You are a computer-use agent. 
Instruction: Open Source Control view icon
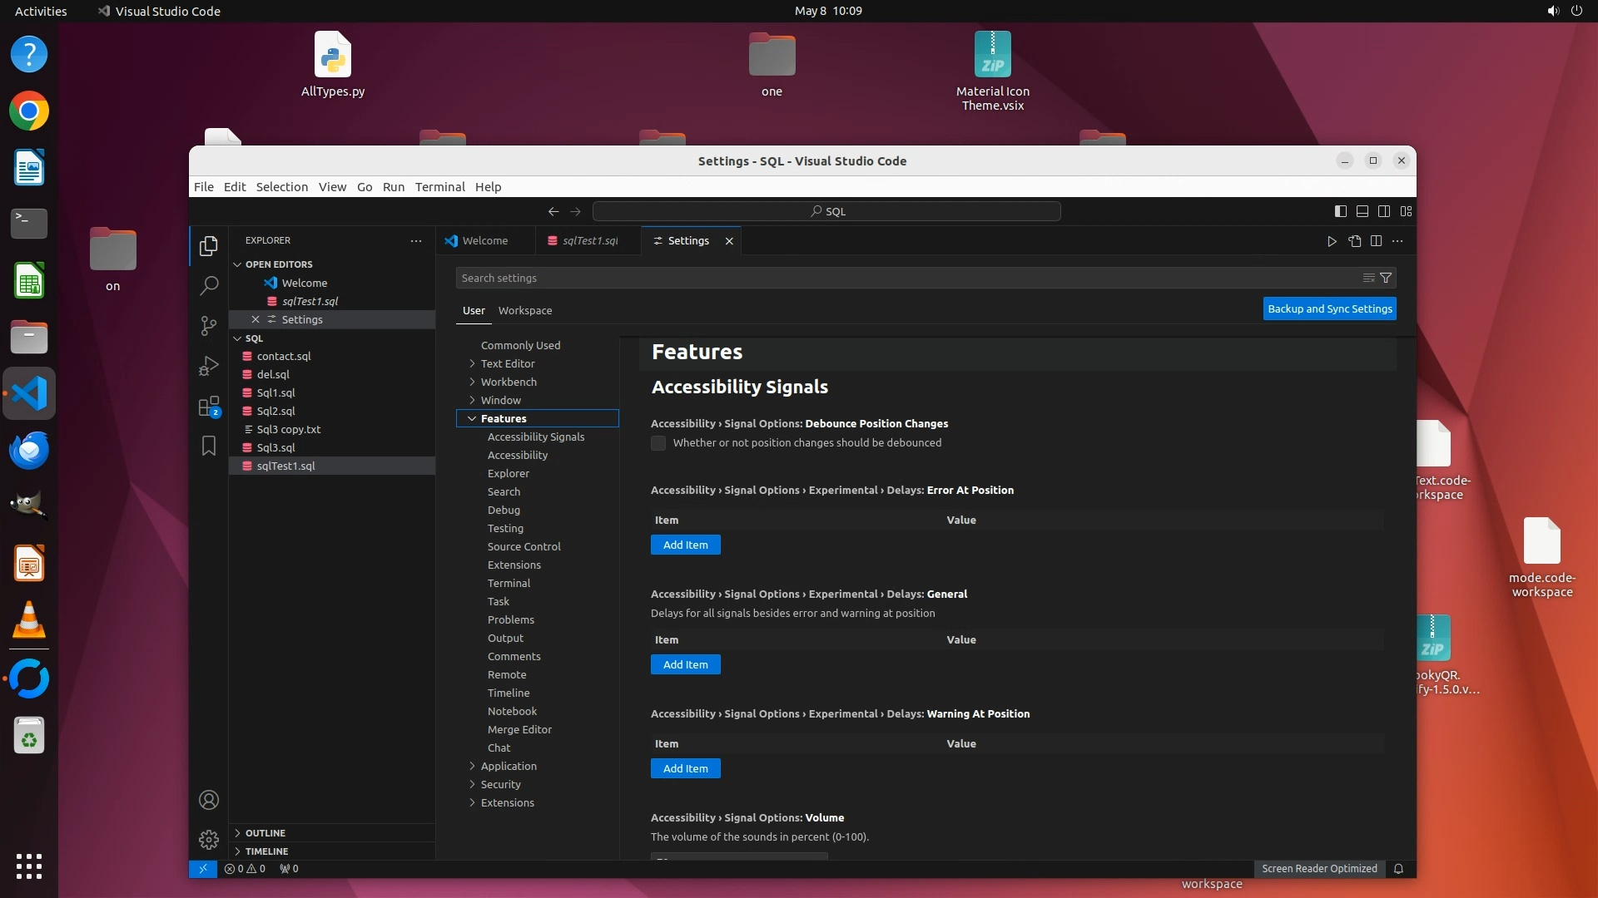(209, 326)
